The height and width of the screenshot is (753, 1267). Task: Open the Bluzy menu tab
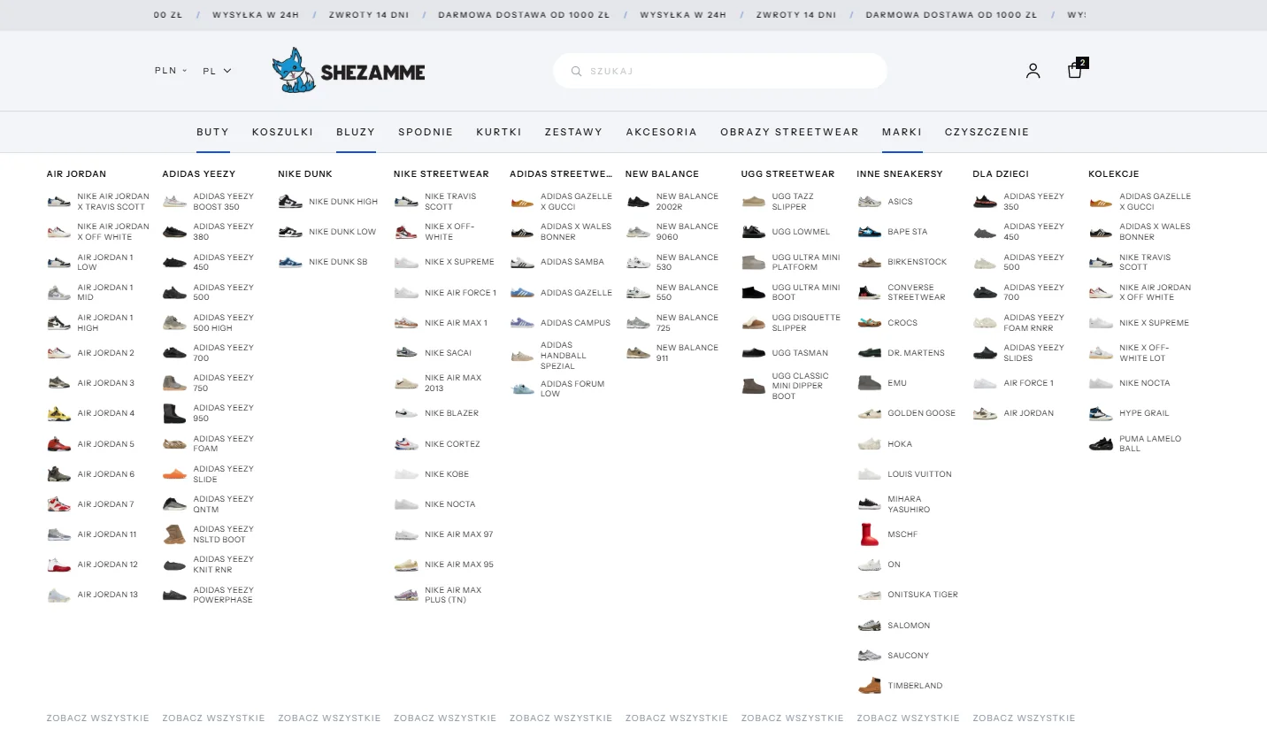(356, 132)
